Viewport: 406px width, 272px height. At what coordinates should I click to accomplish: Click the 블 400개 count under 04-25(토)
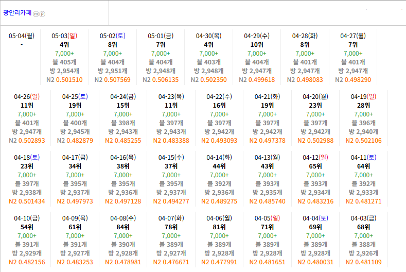75,123
